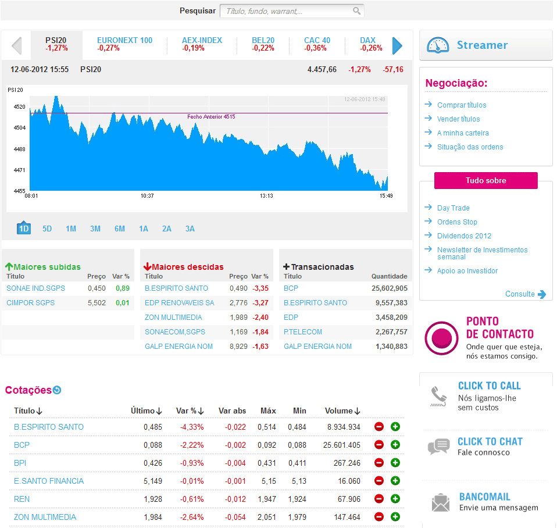Image resolution: width=557 pixels, height=528 pixels.
Task: Click the PSI20 intraday chart area
Action: [209, 144]
